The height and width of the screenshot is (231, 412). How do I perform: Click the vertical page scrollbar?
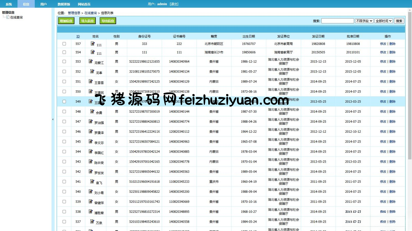pyautogui.click(x=410, y=85)
